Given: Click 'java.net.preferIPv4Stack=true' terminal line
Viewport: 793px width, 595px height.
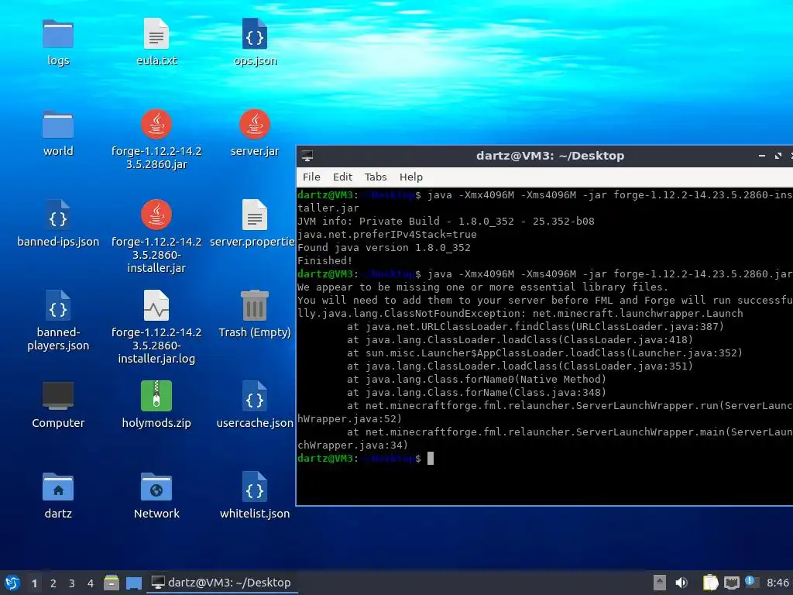Looking at the screenshot, I should pos(387,235).
